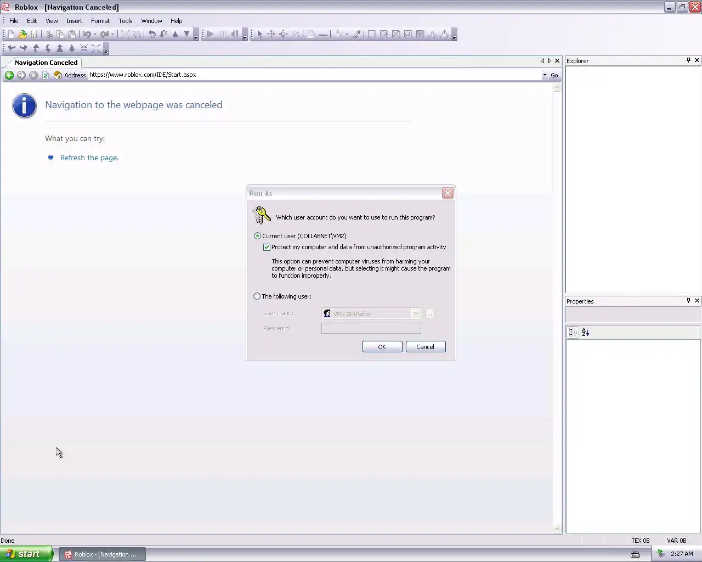Open the Redo history dropdown arrow

point(112,34)
